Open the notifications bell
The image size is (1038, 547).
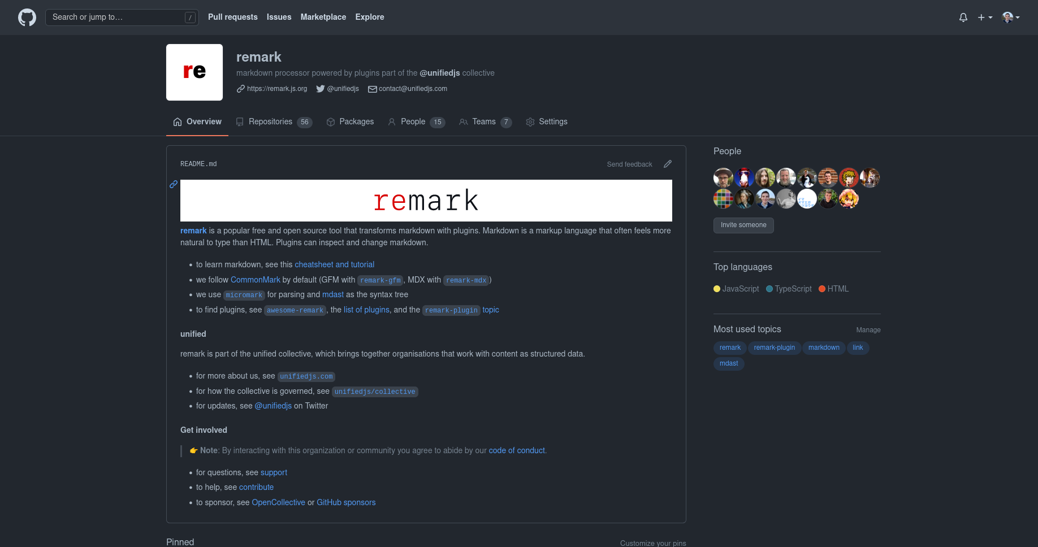[x=963, y=18]
